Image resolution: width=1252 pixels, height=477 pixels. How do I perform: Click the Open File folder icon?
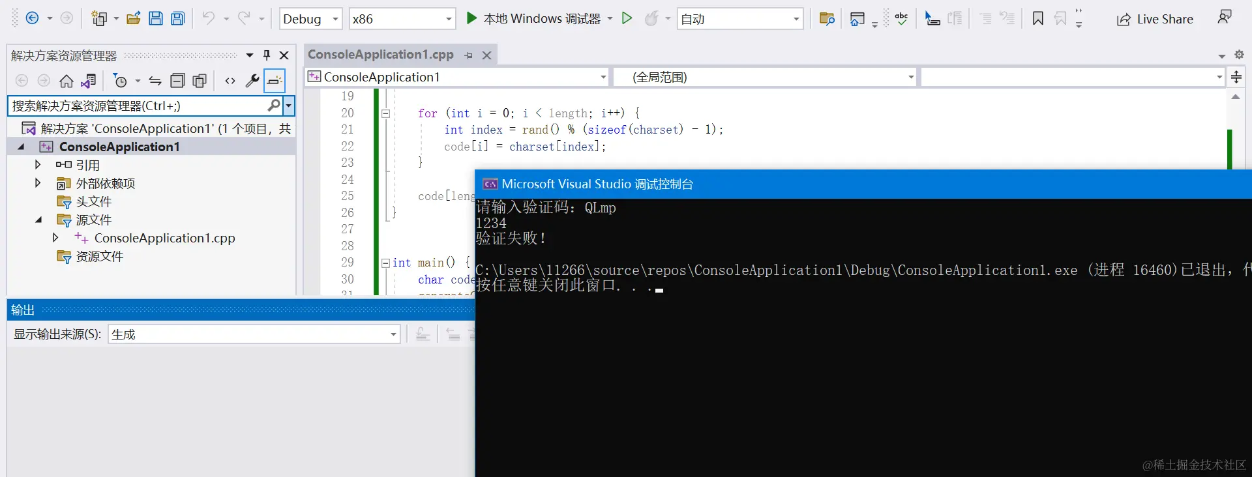(134, 18)
